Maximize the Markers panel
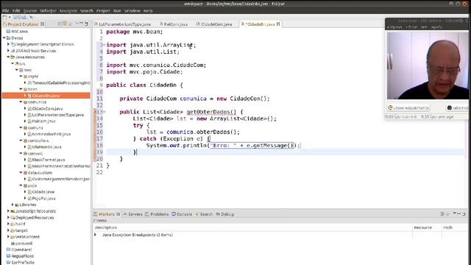The height and width of the screenshot is (265, 471). point(464,214)
